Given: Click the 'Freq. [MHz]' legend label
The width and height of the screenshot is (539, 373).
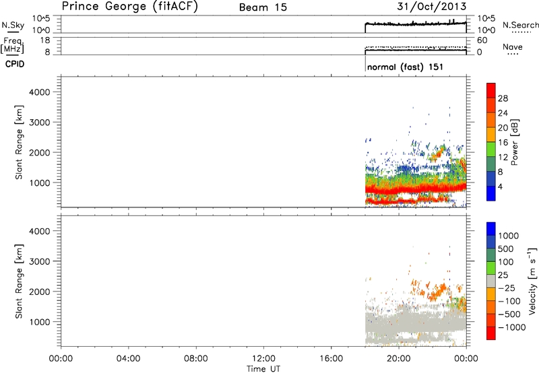Looking at the screenshot, I should pos(13,46).
